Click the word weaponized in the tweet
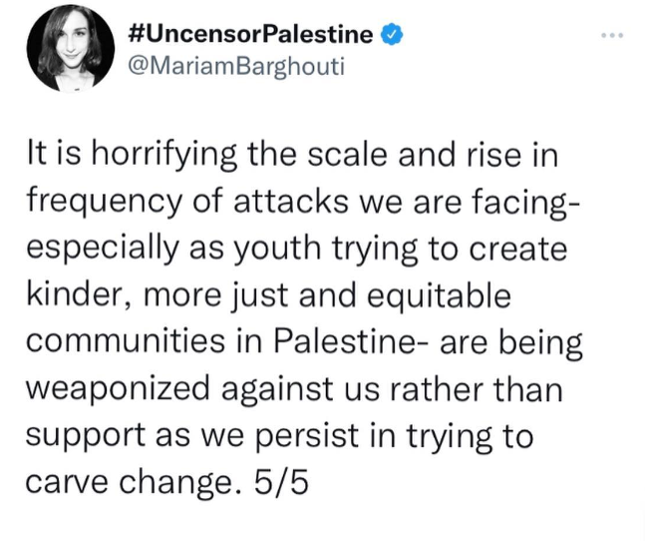The width and height of the screenshot is (645, 541). pos(119,389)
